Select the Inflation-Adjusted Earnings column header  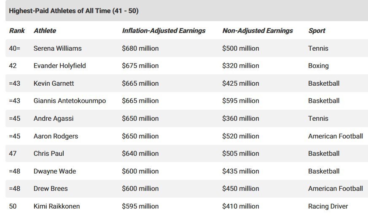tap(164, 30)
